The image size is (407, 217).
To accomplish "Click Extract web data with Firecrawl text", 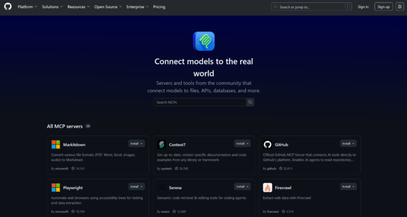I will pos(287,198).
